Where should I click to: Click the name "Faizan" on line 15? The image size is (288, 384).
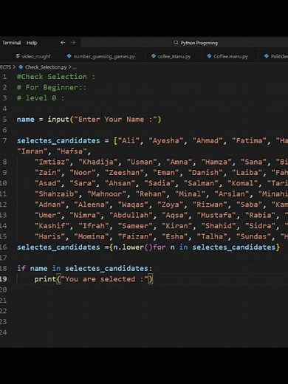[135, 236]
